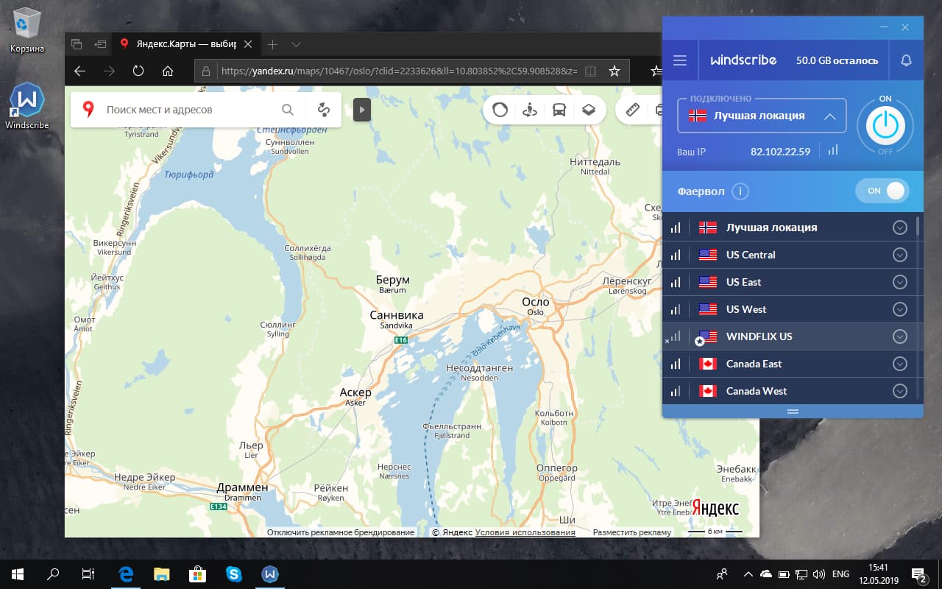Open the Windows Start menu
Viewport: 942px width, 589px height.
18,574
